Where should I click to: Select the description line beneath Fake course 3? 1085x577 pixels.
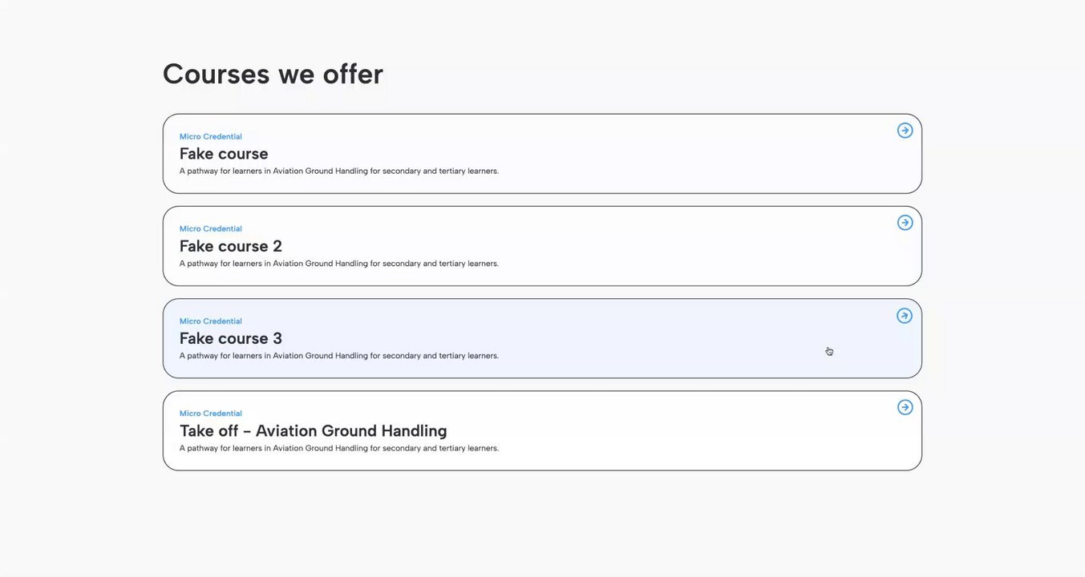click(x=338, y=356)
